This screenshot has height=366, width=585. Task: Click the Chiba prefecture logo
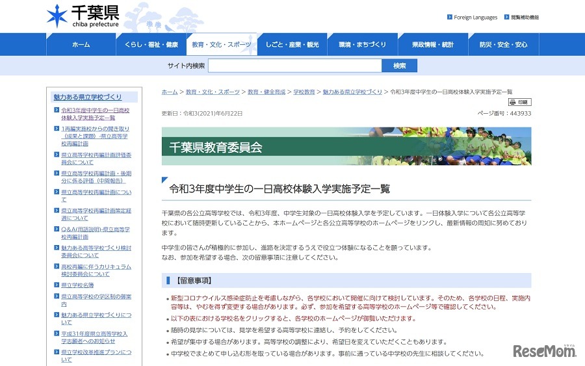[83, 16]
